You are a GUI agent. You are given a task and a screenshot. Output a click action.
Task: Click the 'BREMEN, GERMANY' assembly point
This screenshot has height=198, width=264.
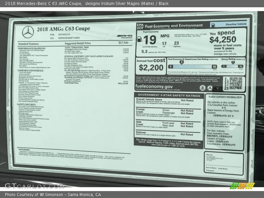tap(219, 136)
